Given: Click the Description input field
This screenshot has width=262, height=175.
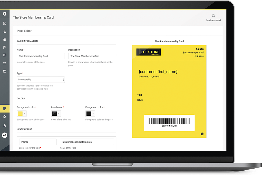Looking at the screenshot, I should click(92, 56).
